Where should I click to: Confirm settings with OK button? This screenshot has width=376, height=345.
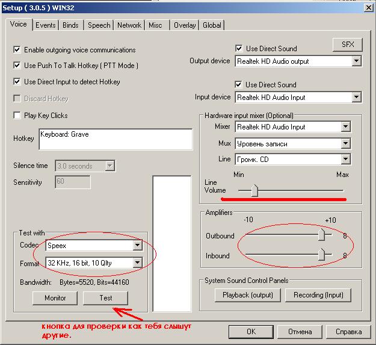(x=251, y=332)
